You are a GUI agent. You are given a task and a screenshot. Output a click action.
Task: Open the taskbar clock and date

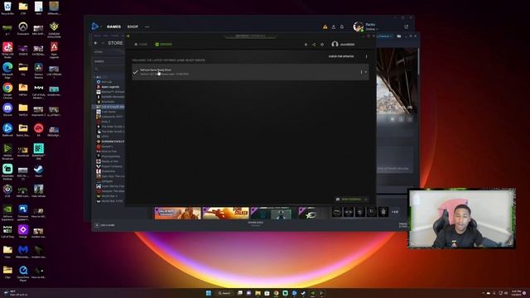pos(517,293)
